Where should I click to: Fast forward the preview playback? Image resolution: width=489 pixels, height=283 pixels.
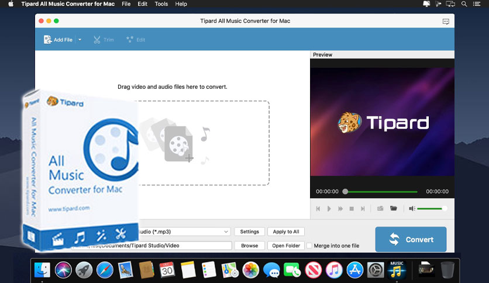[x=340, y=209]
